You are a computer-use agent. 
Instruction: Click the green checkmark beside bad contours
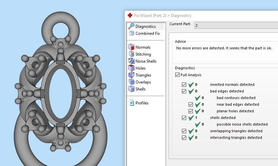tap(197, 98)
